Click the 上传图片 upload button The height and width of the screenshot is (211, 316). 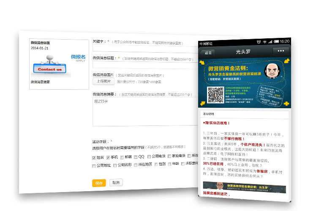(x=104, y=81)
